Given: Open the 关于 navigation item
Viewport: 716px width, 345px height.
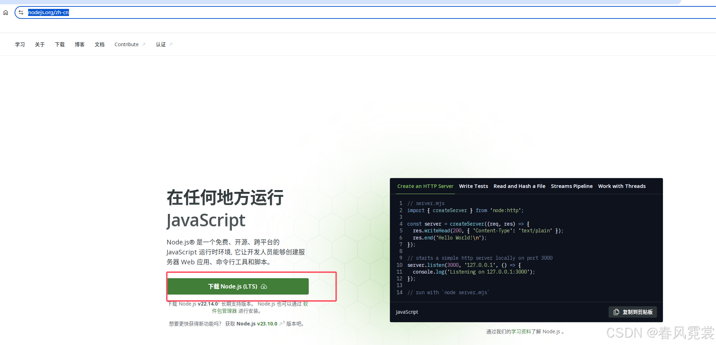Looking at the screenshot, I should coord(40,44).
